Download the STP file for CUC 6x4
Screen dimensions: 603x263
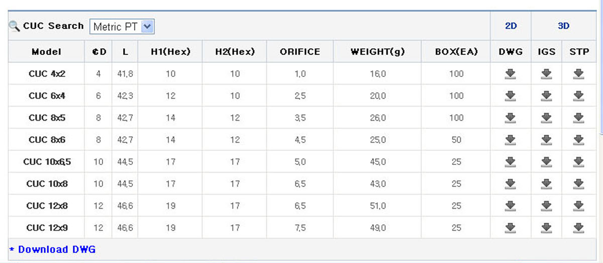(579, 96)
